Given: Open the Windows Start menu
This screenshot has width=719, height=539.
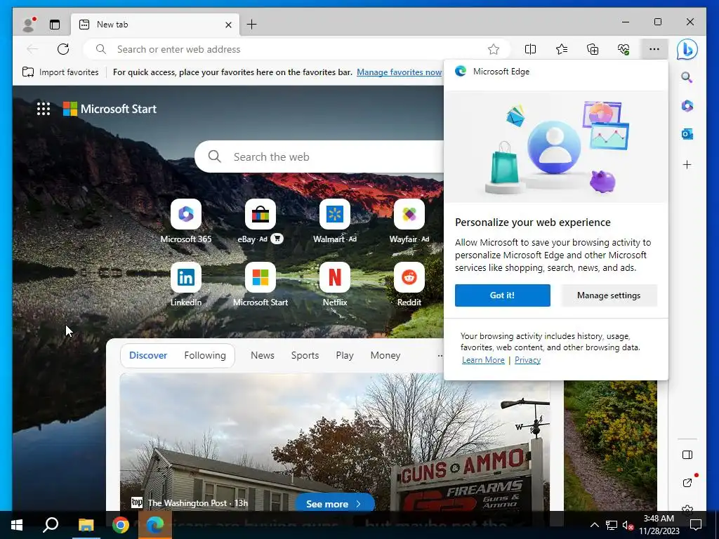Looking at the screenshot, I should [17, 525].
